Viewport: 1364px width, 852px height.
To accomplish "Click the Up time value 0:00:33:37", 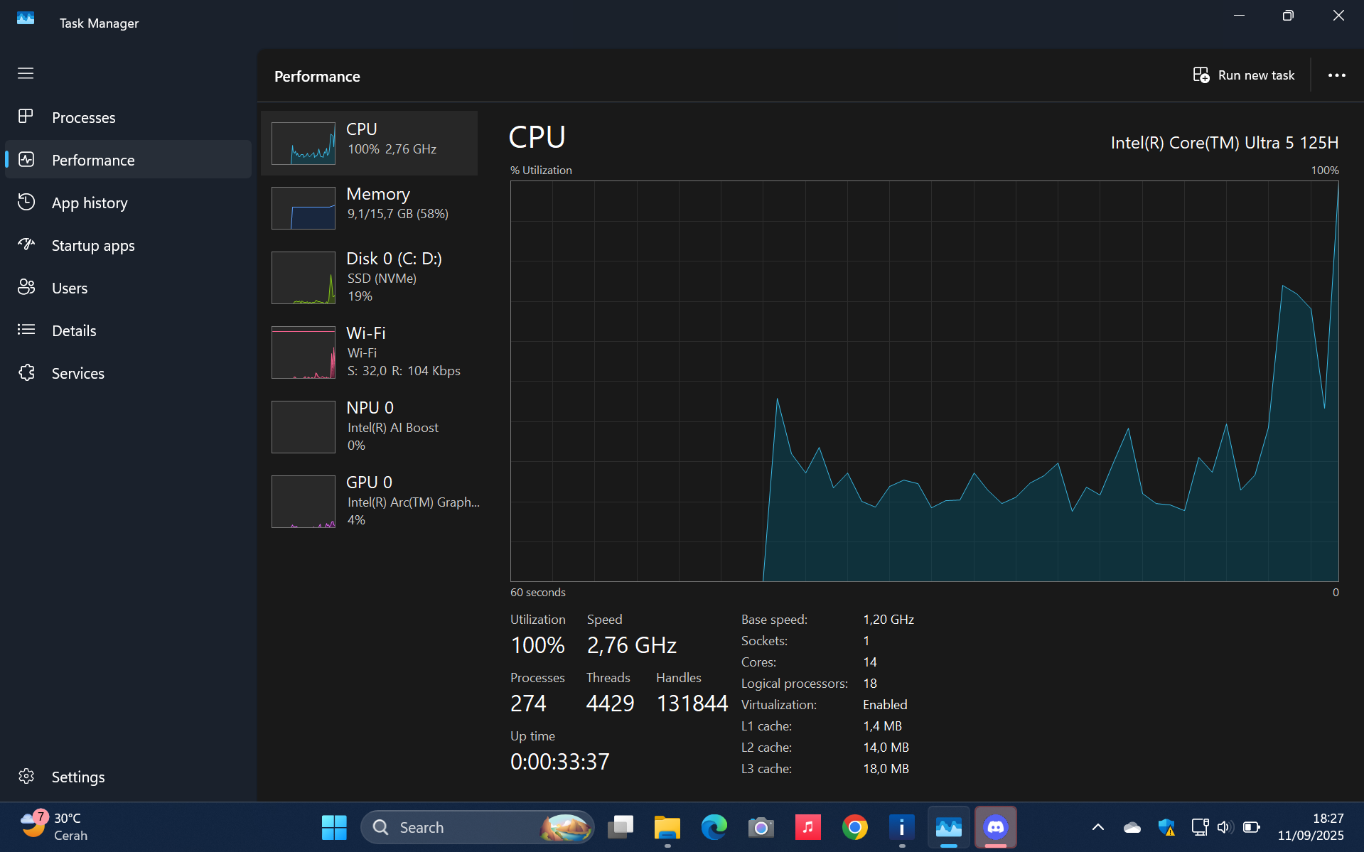I will pos(560,762).
